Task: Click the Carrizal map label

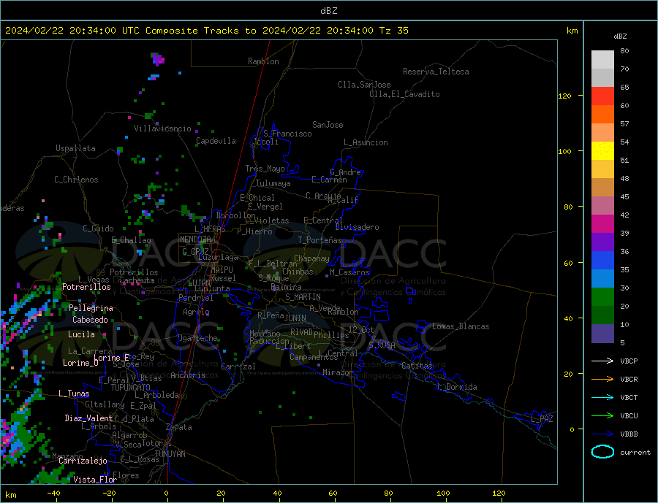Action: (238, 366)
